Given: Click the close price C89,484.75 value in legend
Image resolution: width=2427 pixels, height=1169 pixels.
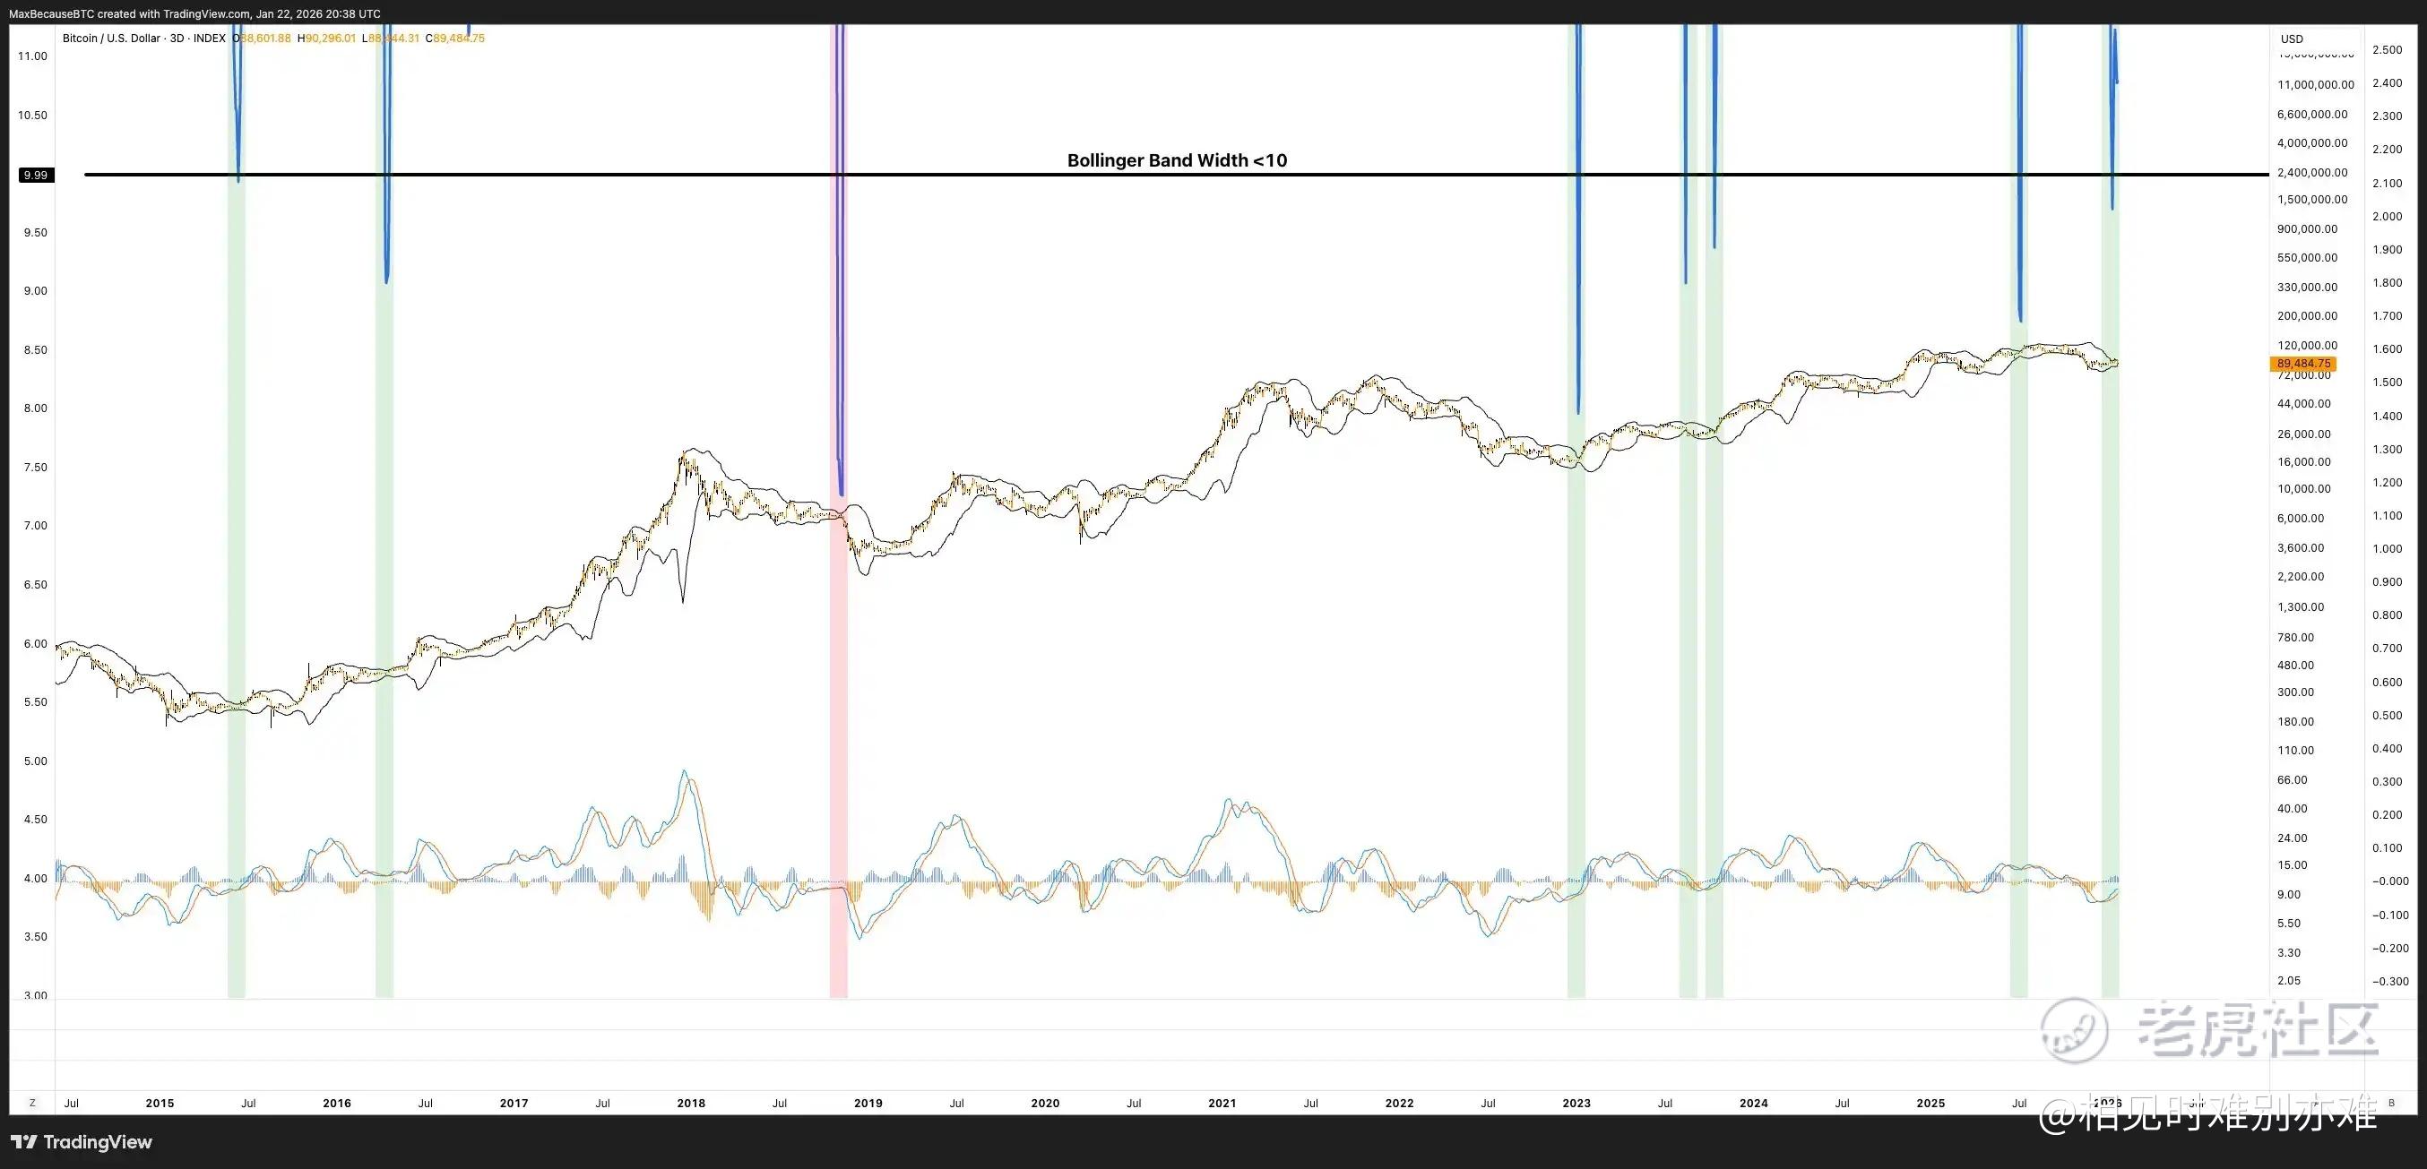Looking at the screenshot, I should coord(455,39).
